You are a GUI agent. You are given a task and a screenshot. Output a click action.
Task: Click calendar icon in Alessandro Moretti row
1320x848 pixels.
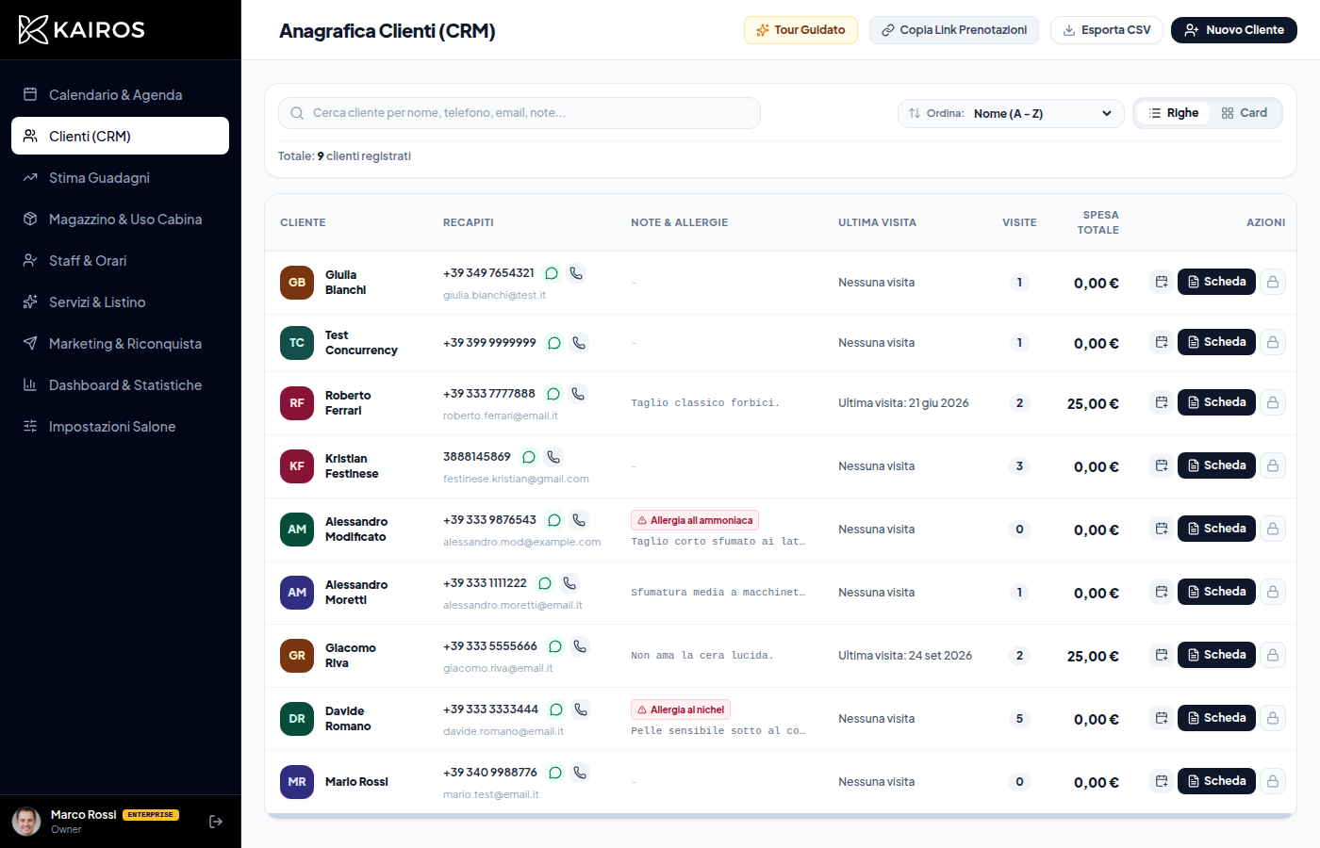(x=1162, y=592)
